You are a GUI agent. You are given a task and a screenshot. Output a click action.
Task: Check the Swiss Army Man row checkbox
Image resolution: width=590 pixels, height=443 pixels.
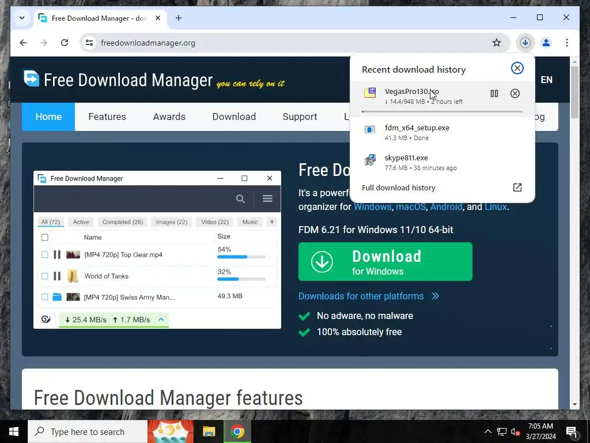(45, 297)
